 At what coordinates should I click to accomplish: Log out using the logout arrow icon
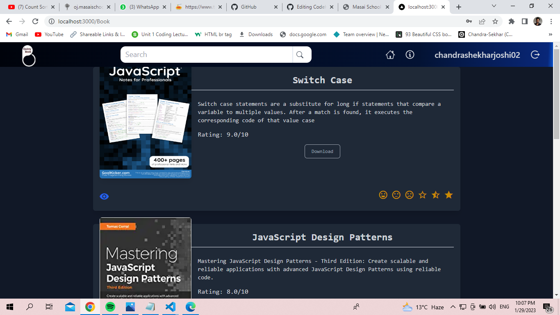pos(535,54)
